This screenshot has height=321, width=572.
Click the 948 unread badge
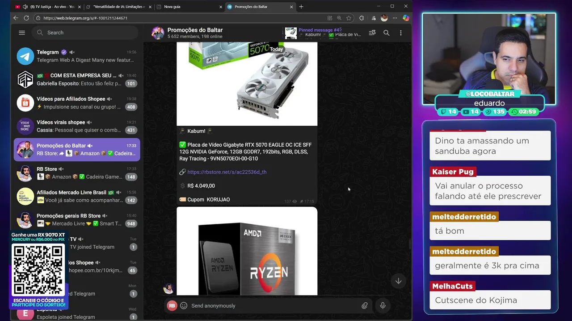click(131, 224)
